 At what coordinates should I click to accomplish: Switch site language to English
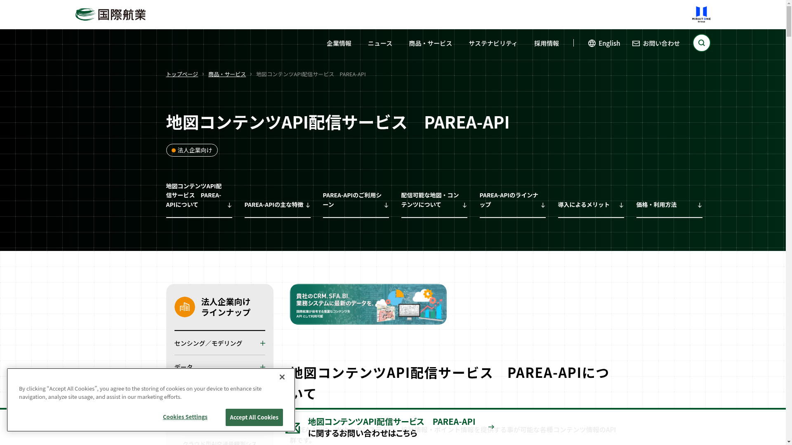tap(604, 43)
